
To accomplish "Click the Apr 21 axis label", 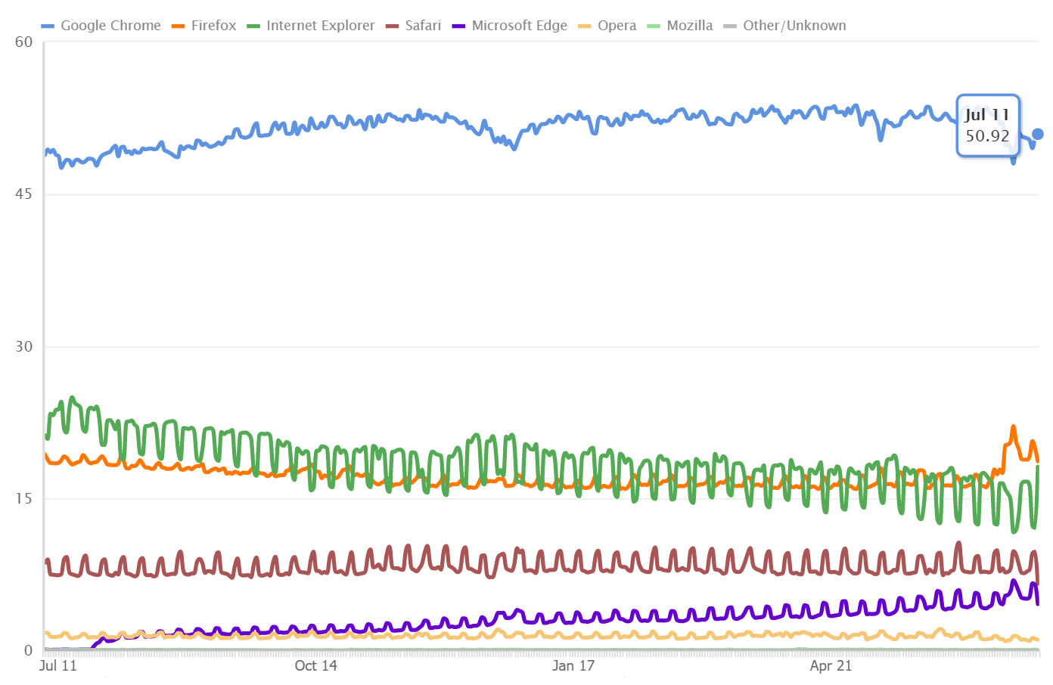I will point(829,667).
